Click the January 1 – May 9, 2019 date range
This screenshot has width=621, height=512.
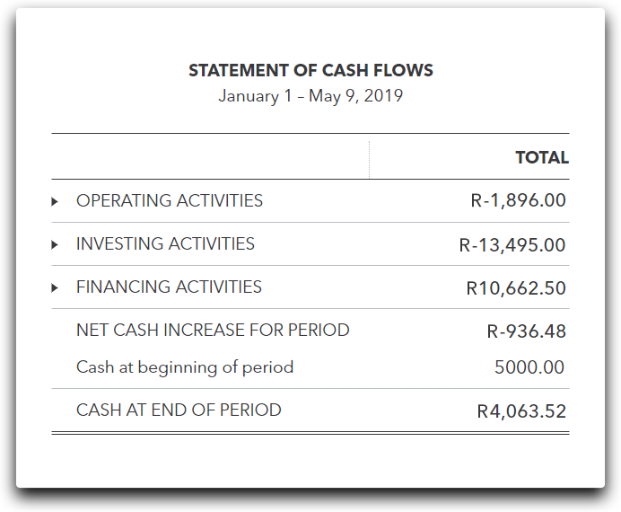click(x=310, y=96)
